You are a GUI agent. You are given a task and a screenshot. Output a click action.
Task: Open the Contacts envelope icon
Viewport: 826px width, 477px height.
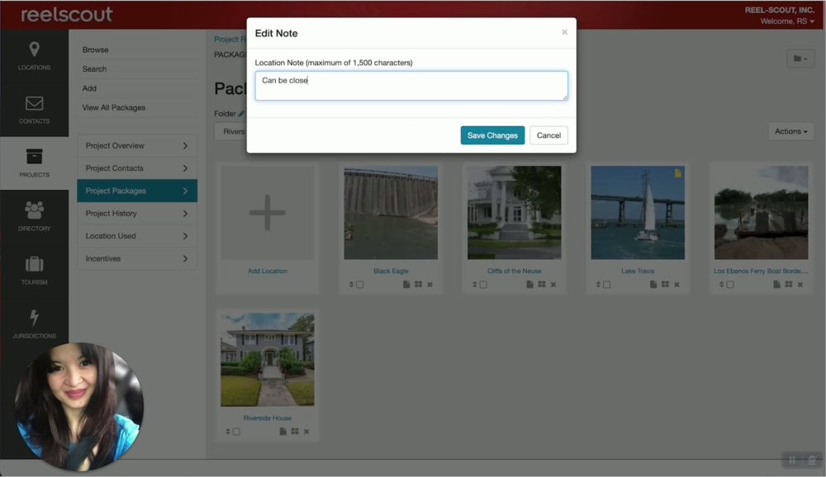34,103
